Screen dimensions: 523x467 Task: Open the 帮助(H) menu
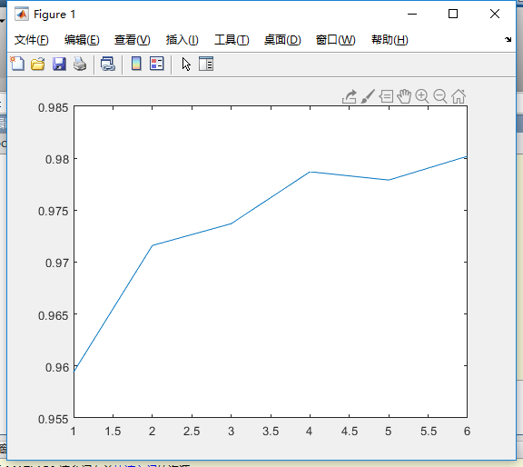coord(390,40)
